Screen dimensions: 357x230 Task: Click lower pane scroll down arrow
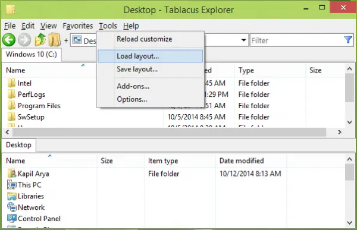pos(350,222)
